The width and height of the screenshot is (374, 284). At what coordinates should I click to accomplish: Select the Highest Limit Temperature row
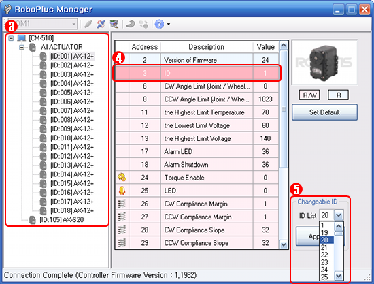(197, 112)
